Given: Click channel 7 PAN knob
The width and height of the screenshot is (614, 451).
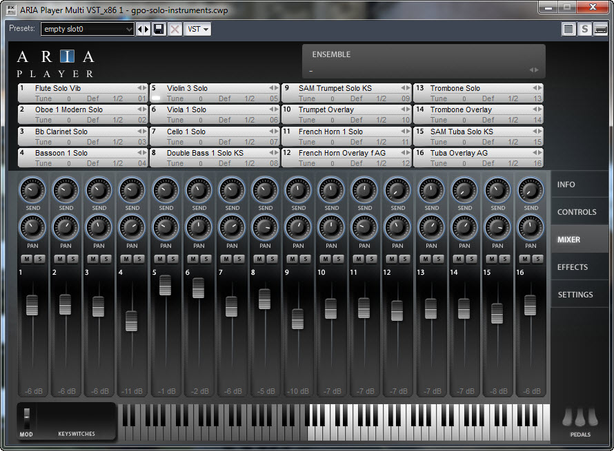Looking at the screenshot, I should coord(232,228).
